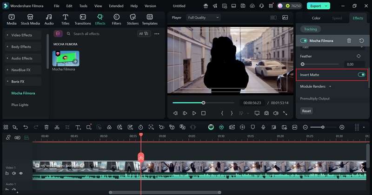Lock the Video 1 track
This screenshot has width=372, height=195.
tap(7, 173)
